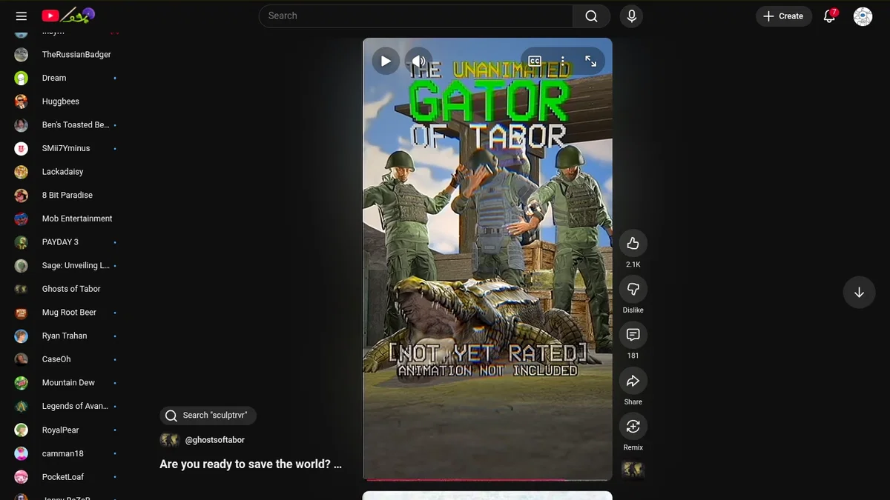Open Ryan Trahan subscription
The image size is (890, 500).
(67, 336)
